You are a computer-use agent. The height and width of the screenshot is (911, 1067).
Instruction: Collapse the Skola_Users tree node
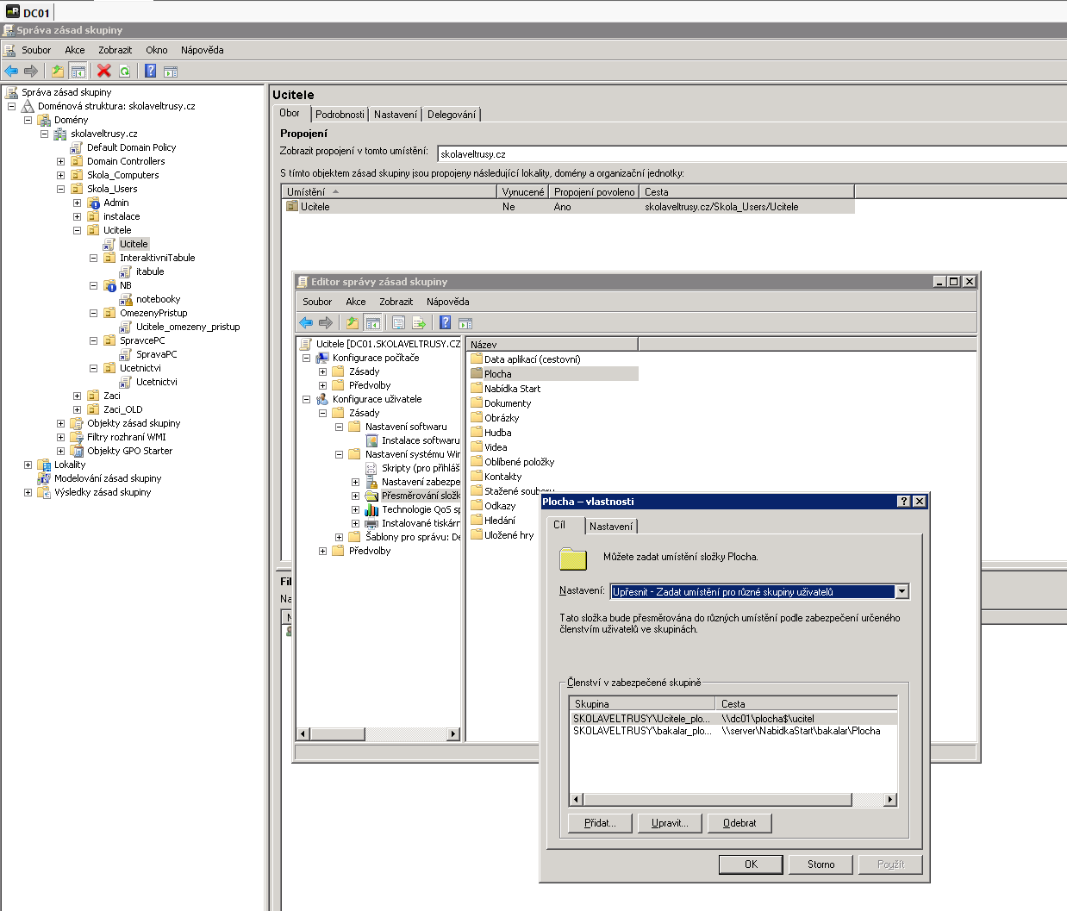pos(60,189)
